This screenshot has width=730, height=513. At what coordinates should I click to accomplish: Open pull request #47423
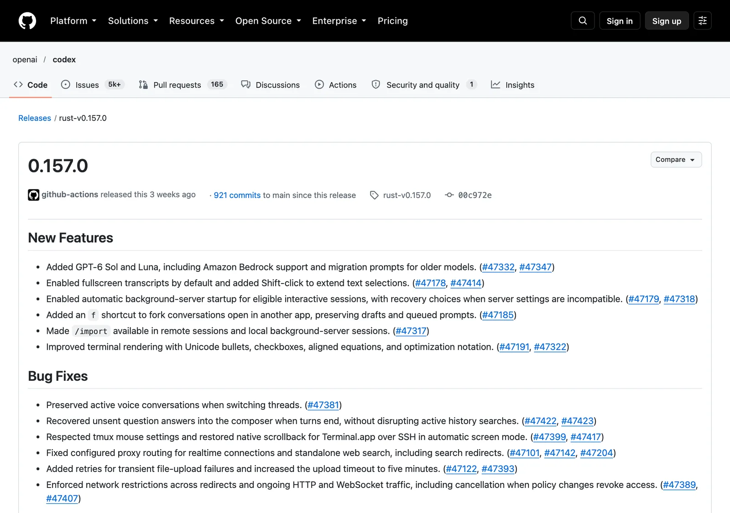coord(578,421)
